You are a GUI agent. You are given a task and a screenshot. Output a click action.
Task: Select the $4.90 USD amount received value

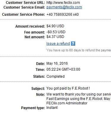coord(55,26)
